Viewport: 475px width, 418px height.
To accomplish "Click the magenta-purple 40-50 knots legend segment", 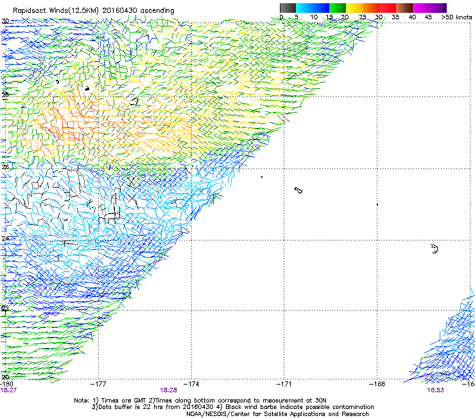I will 429,8.
